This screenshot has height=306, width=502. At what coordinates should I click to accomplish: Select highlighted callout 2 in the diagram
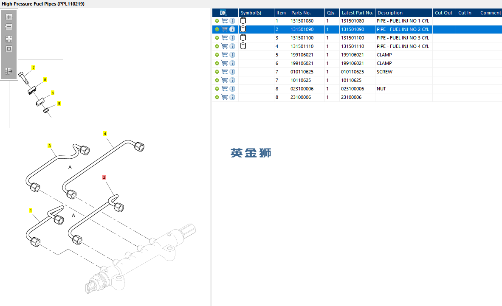pyautogui.click(x=104, y=177)
